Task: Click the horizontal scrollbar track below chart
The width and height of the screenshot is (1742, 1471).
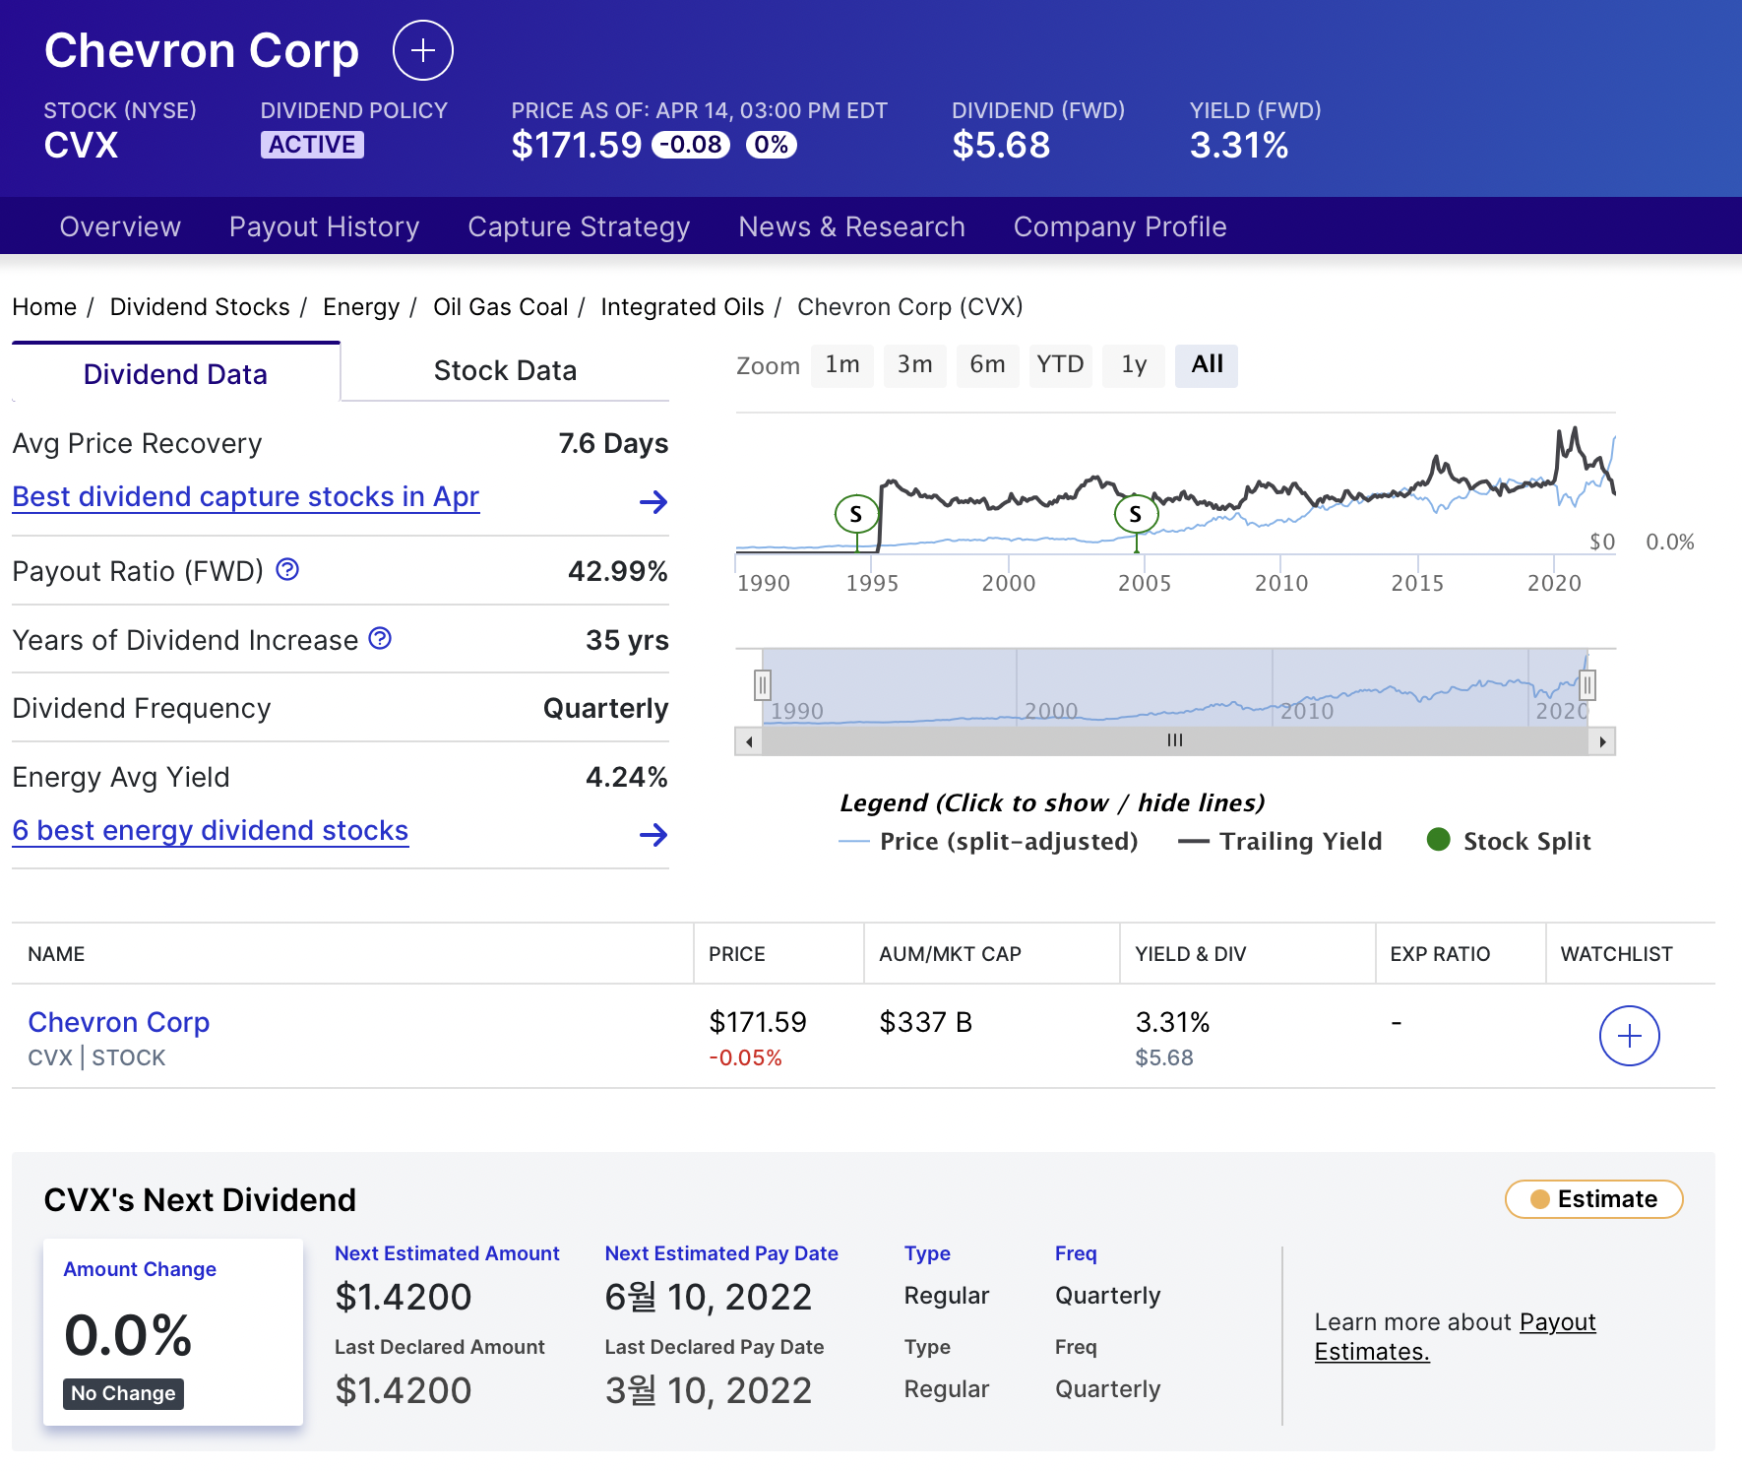Action: pos(1173,740)
